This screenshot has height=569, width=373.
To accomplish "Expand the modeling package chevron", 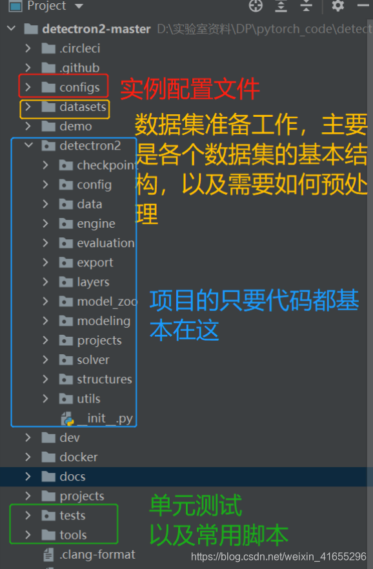I will 45,321.
